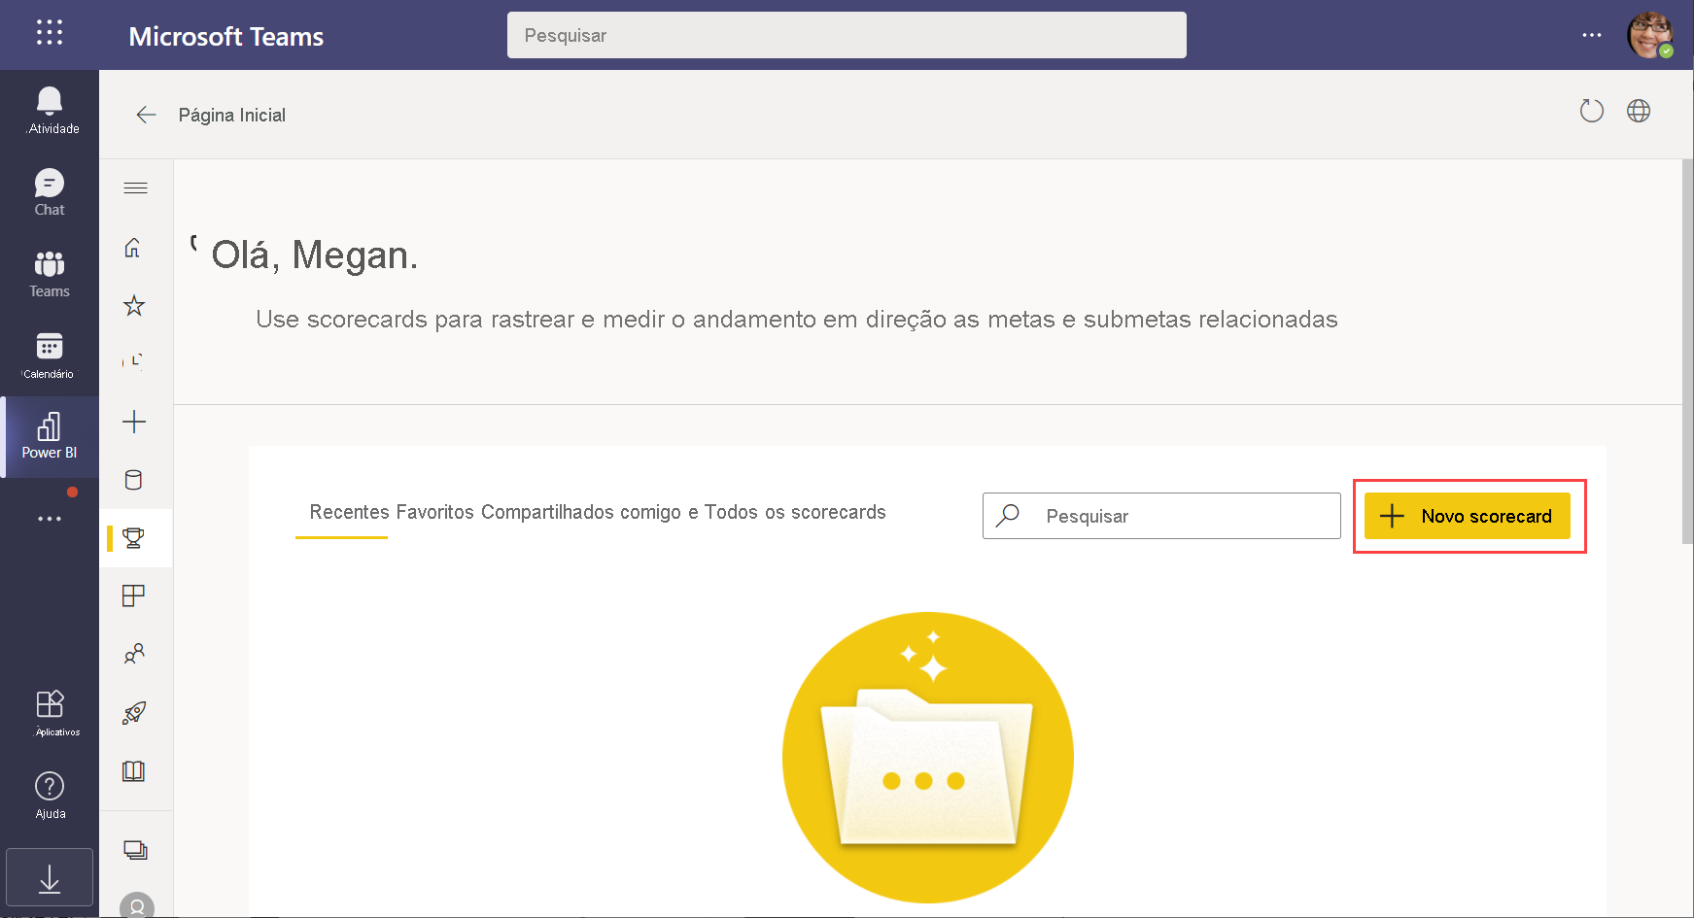The height and width of the screenshot is (918, 1694).
Task: Open My workspace avatar icon
Action: click(x=137, y=905)
